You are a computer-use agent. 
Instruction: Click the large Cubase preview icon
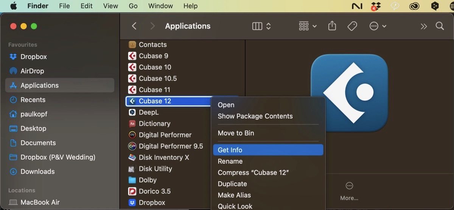349,93
